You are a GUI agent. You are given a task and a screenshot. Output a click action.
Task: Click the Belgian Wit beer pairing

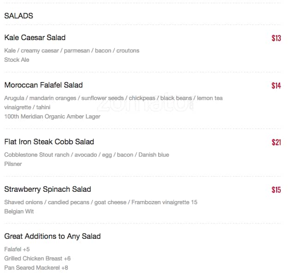click(19, 211)
